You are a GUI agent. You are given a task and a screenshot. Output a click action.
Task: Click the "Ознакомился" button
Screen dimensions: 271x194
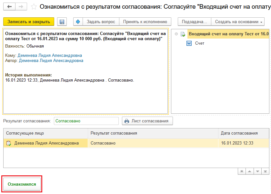tap(22, 184)
